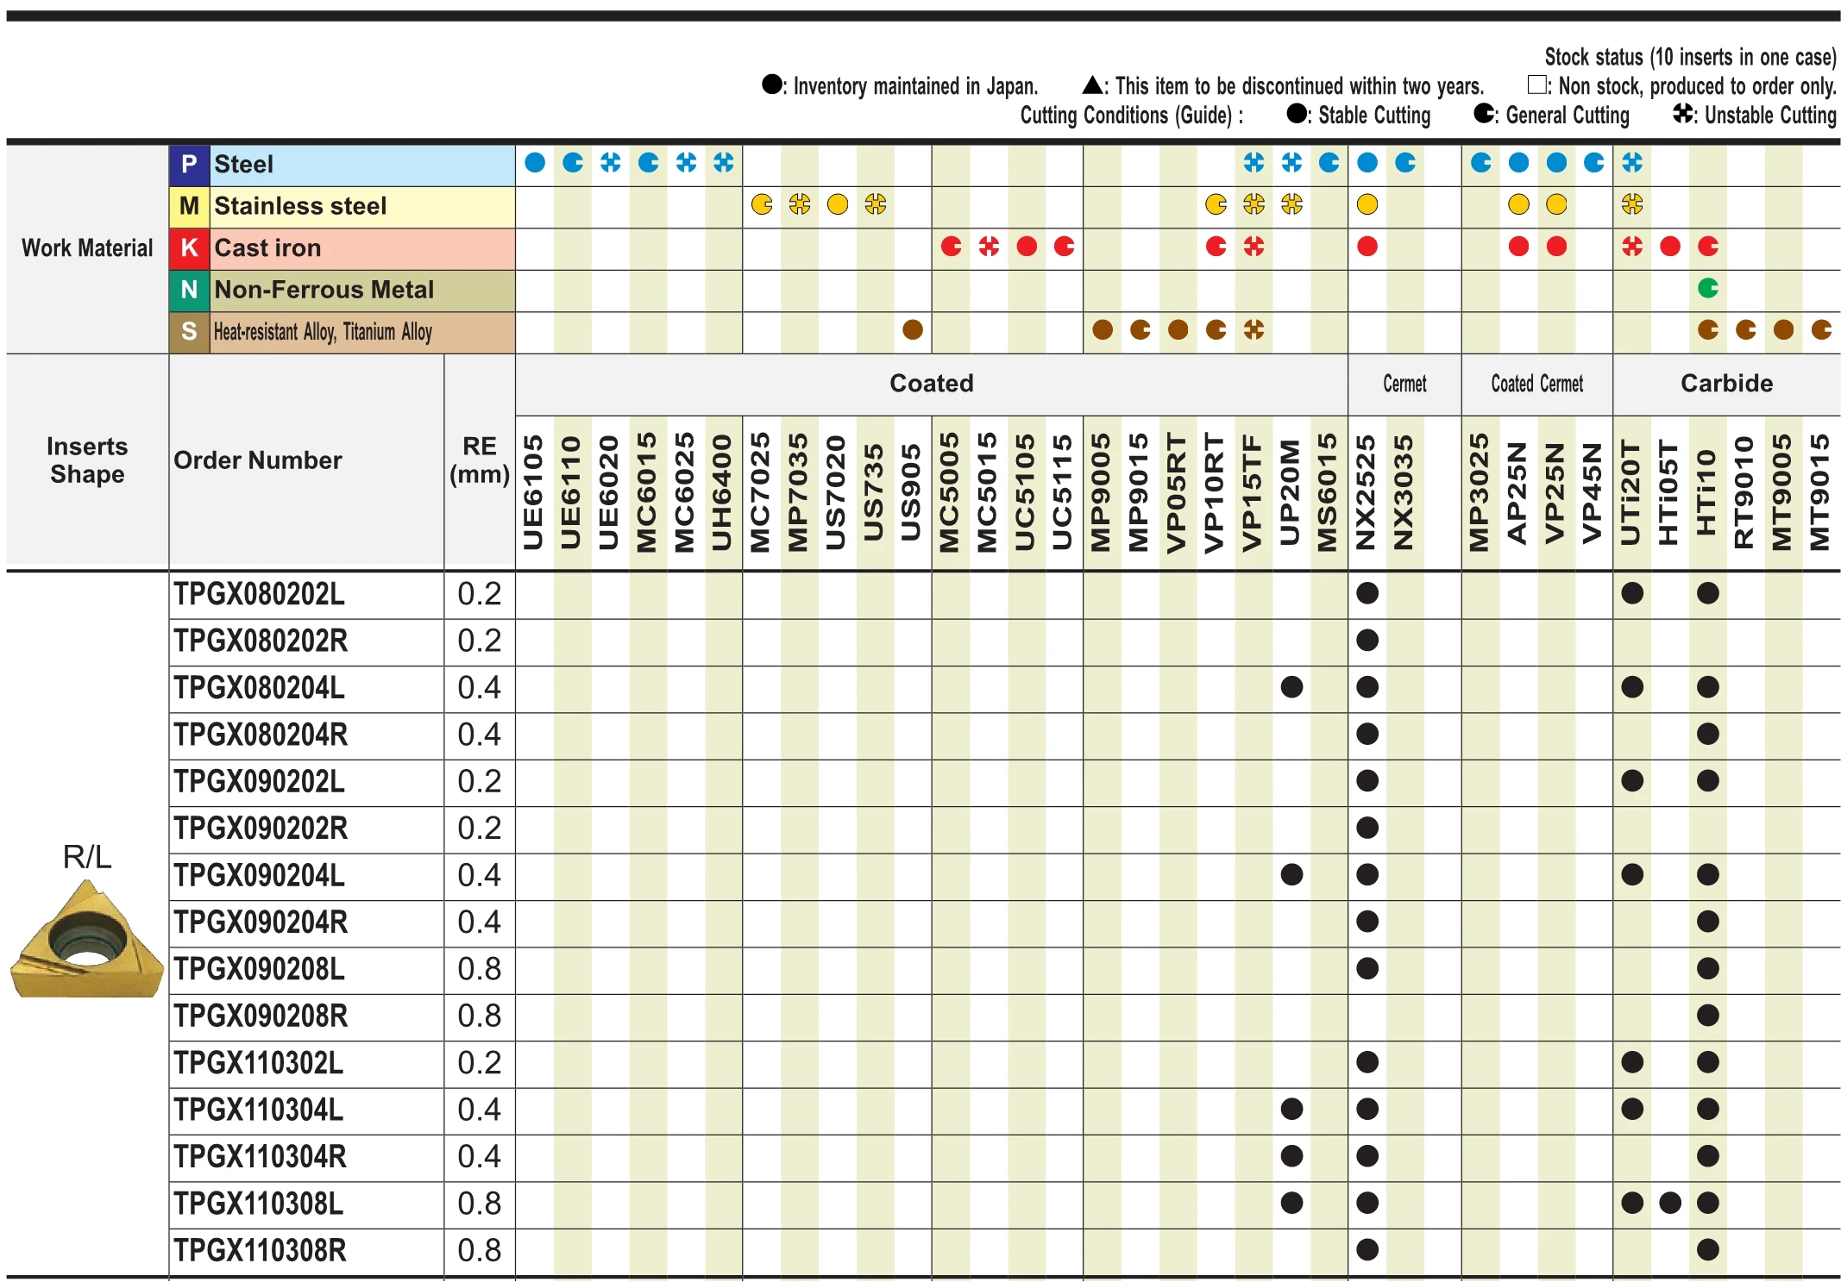Screen dimensions: 1841x1282
Task: Click blue stable cutting dot under UE6105
Action: click(535, 163)
